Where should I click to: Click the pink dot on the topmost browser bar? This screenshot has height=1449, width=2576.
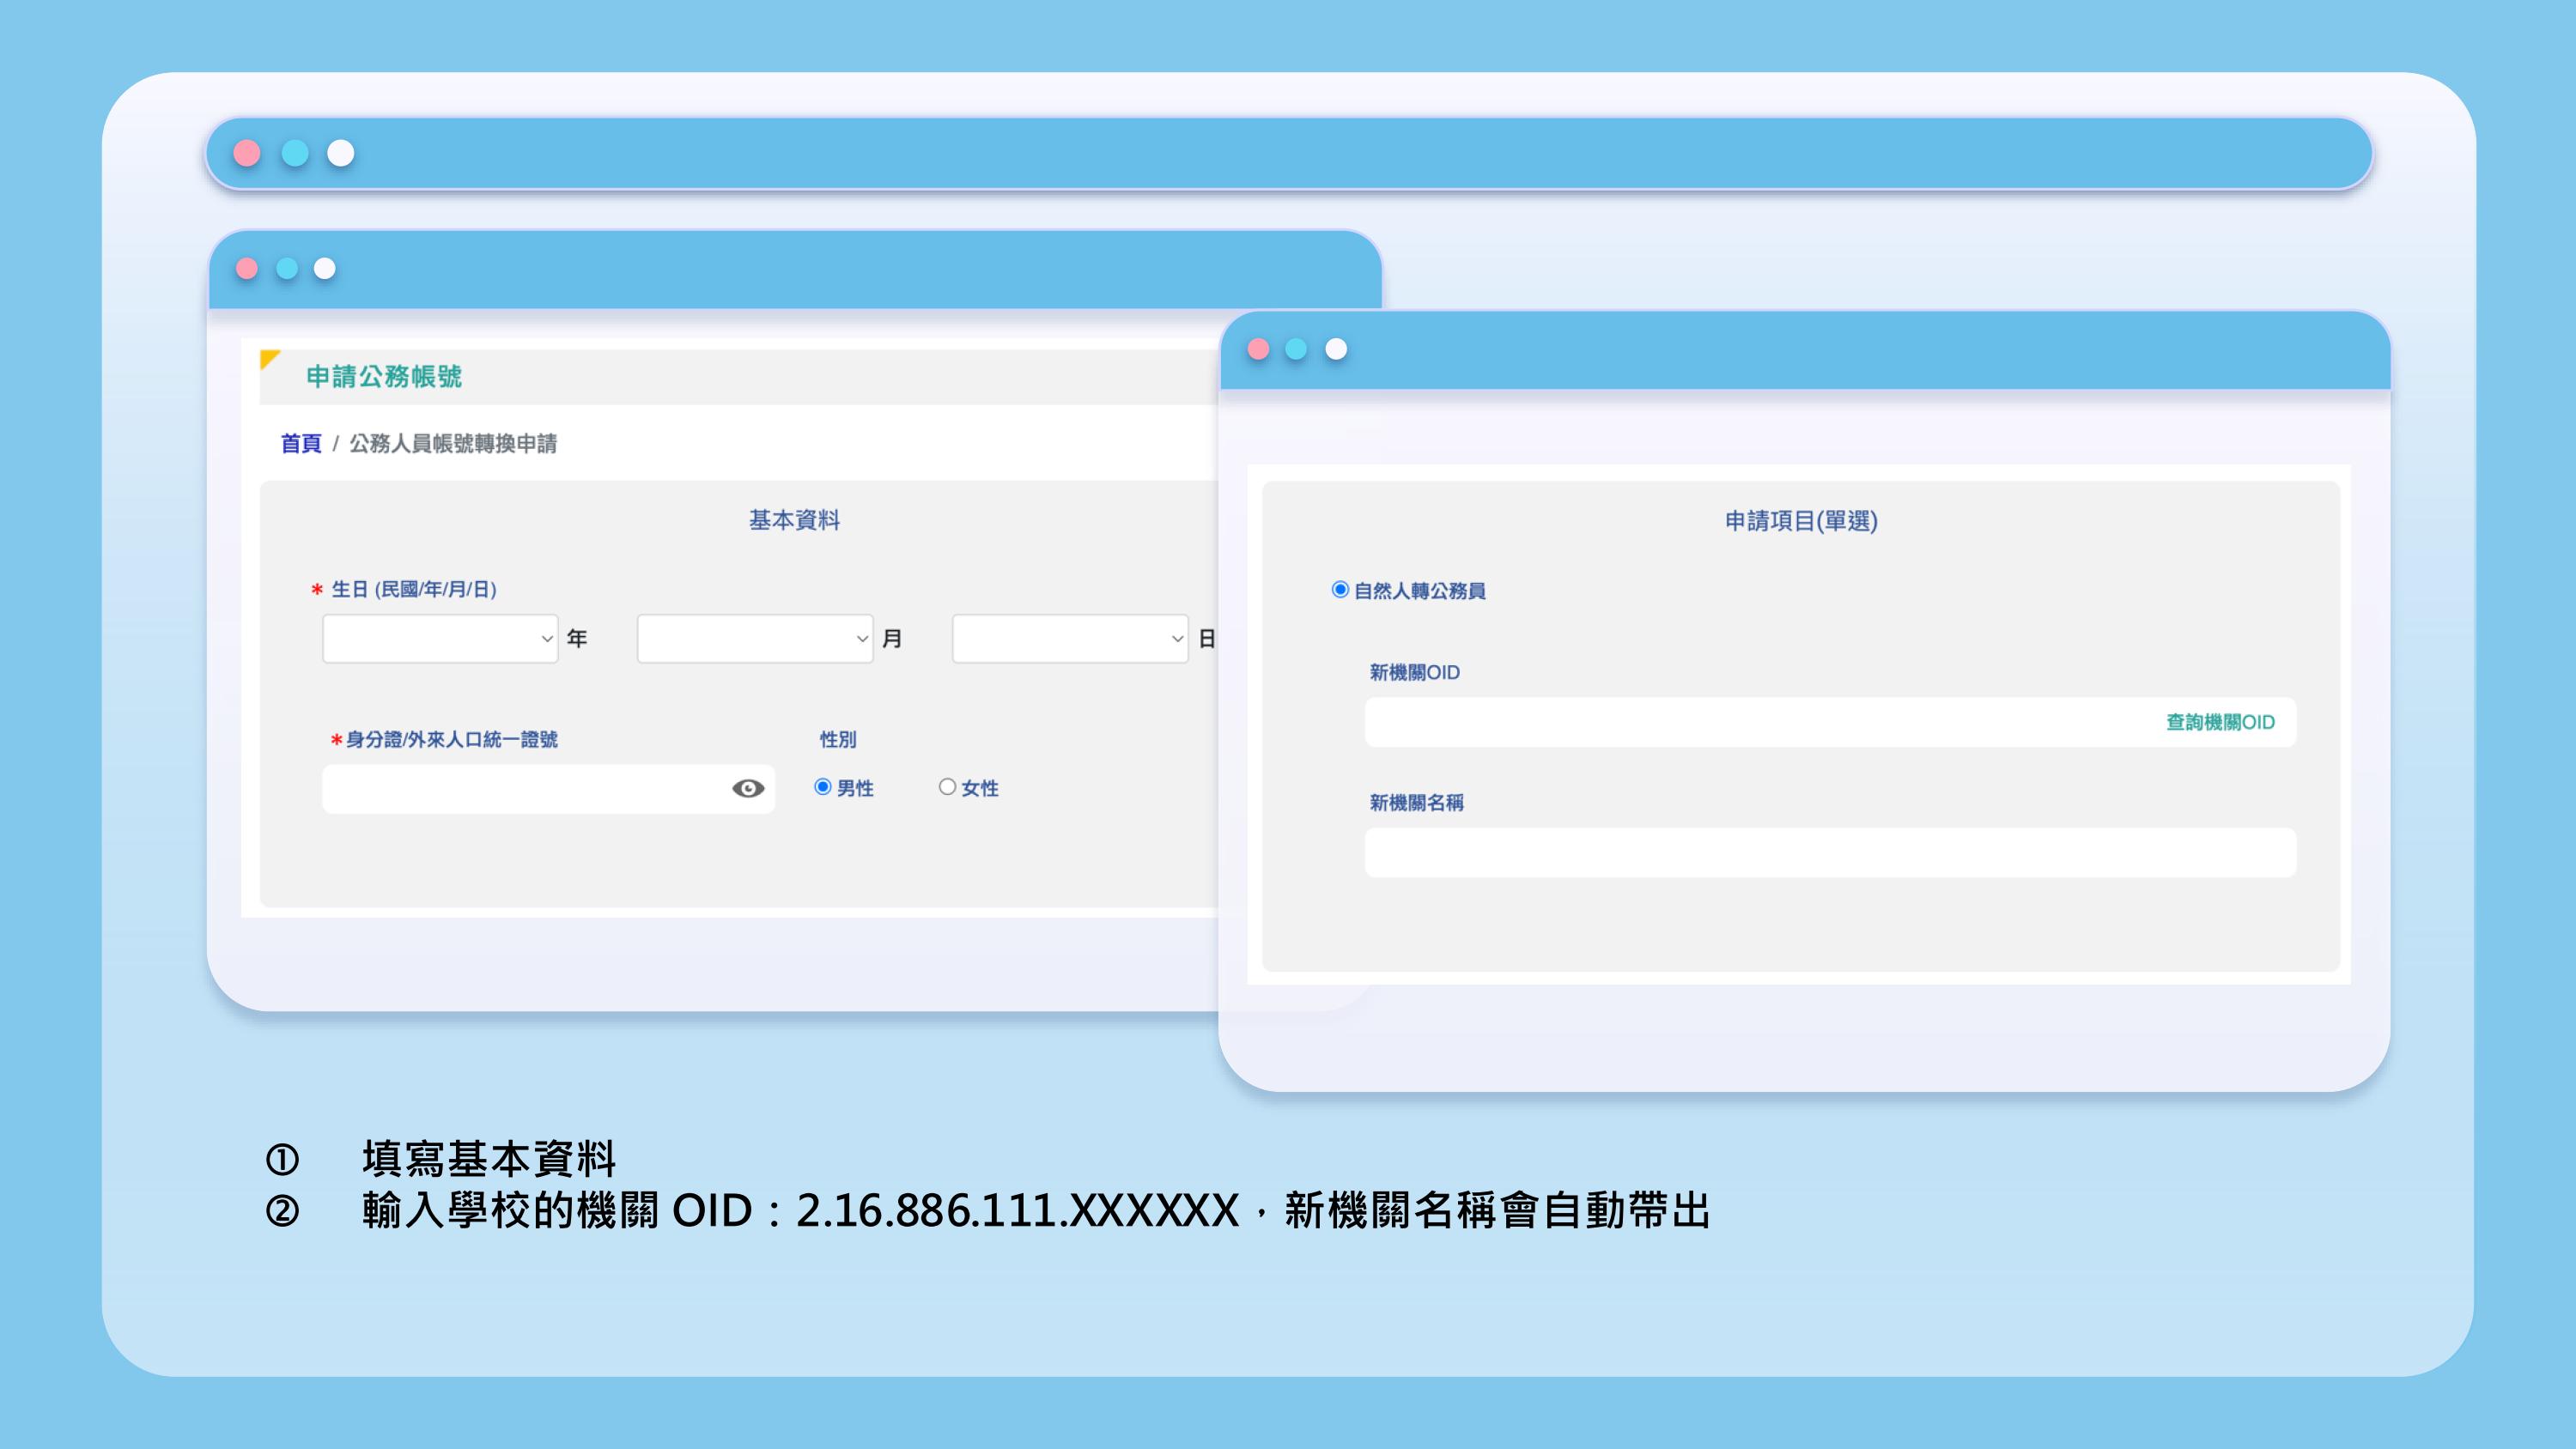click(x=246, y=152)
